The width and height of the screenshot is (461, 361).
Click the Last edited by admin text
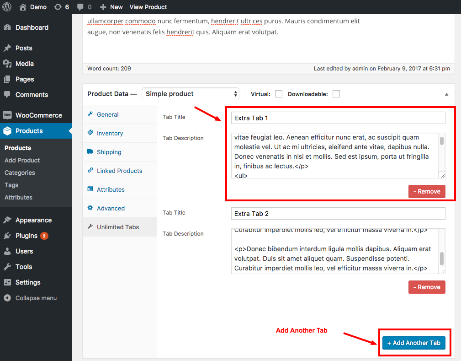[x=382, y=68]
